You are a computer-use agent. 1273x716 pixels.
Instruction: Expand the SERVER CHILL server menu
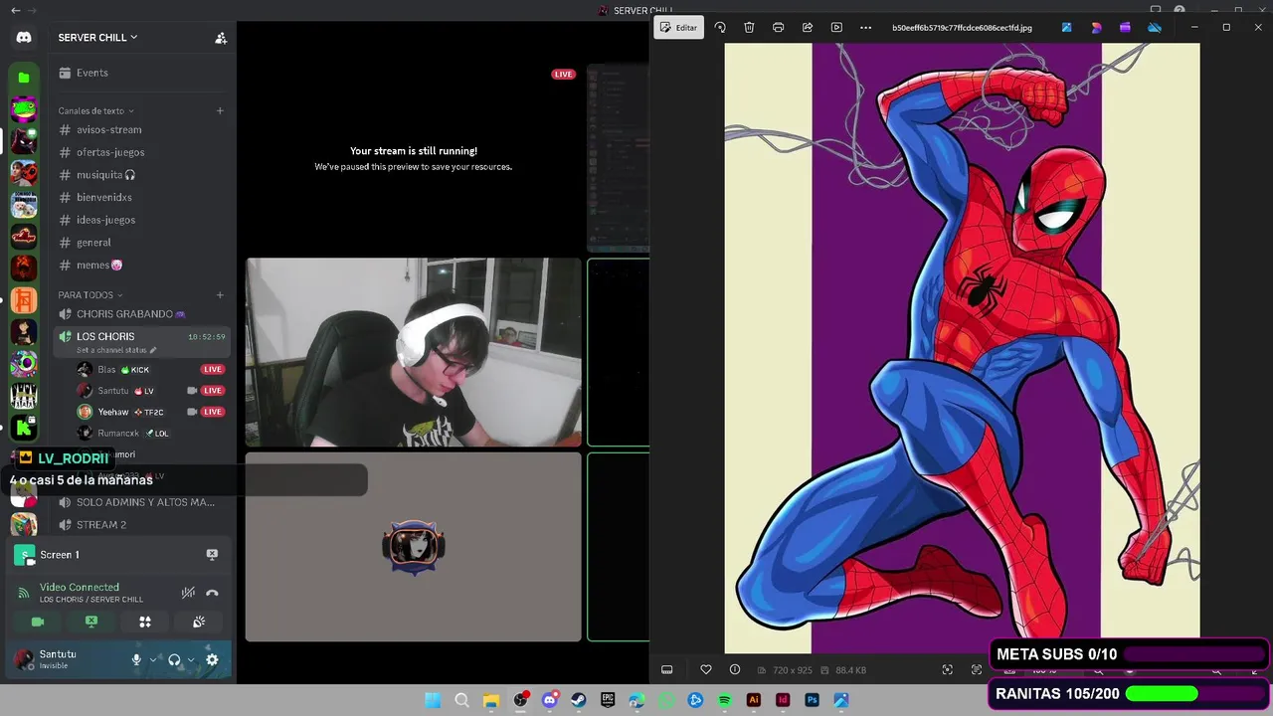tap(98, 38)
